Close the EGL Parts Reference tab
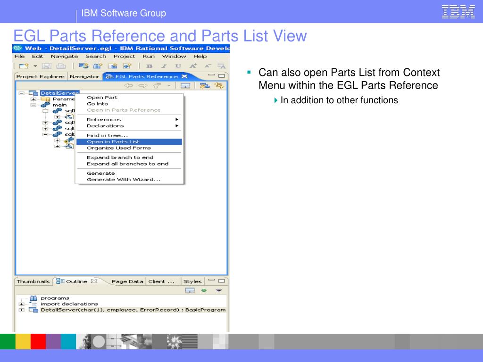This screenshot has height=362, width=483. coord(184,76)
